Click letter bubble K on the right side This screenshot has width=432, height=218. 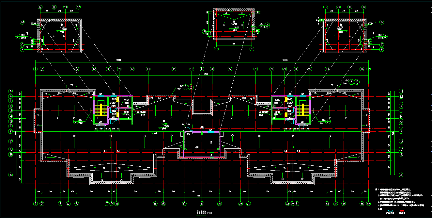click(401, 106)
